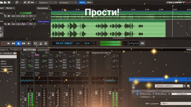191x107 pixels.
Task: Click the Отобразить button
Action: coord(181,94)
